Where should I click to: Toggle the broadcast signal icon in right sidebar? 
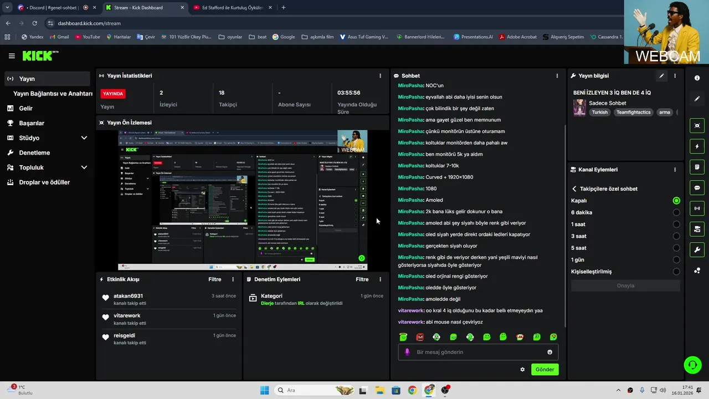tap(697, 208)
